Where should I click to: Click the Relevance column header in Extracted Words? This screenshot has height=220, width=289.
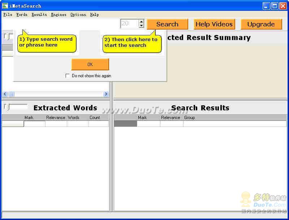coord(56,118)
